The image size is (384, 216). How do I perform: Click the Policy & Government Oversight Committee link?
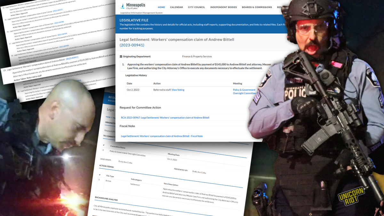click(x=244, y=91)
